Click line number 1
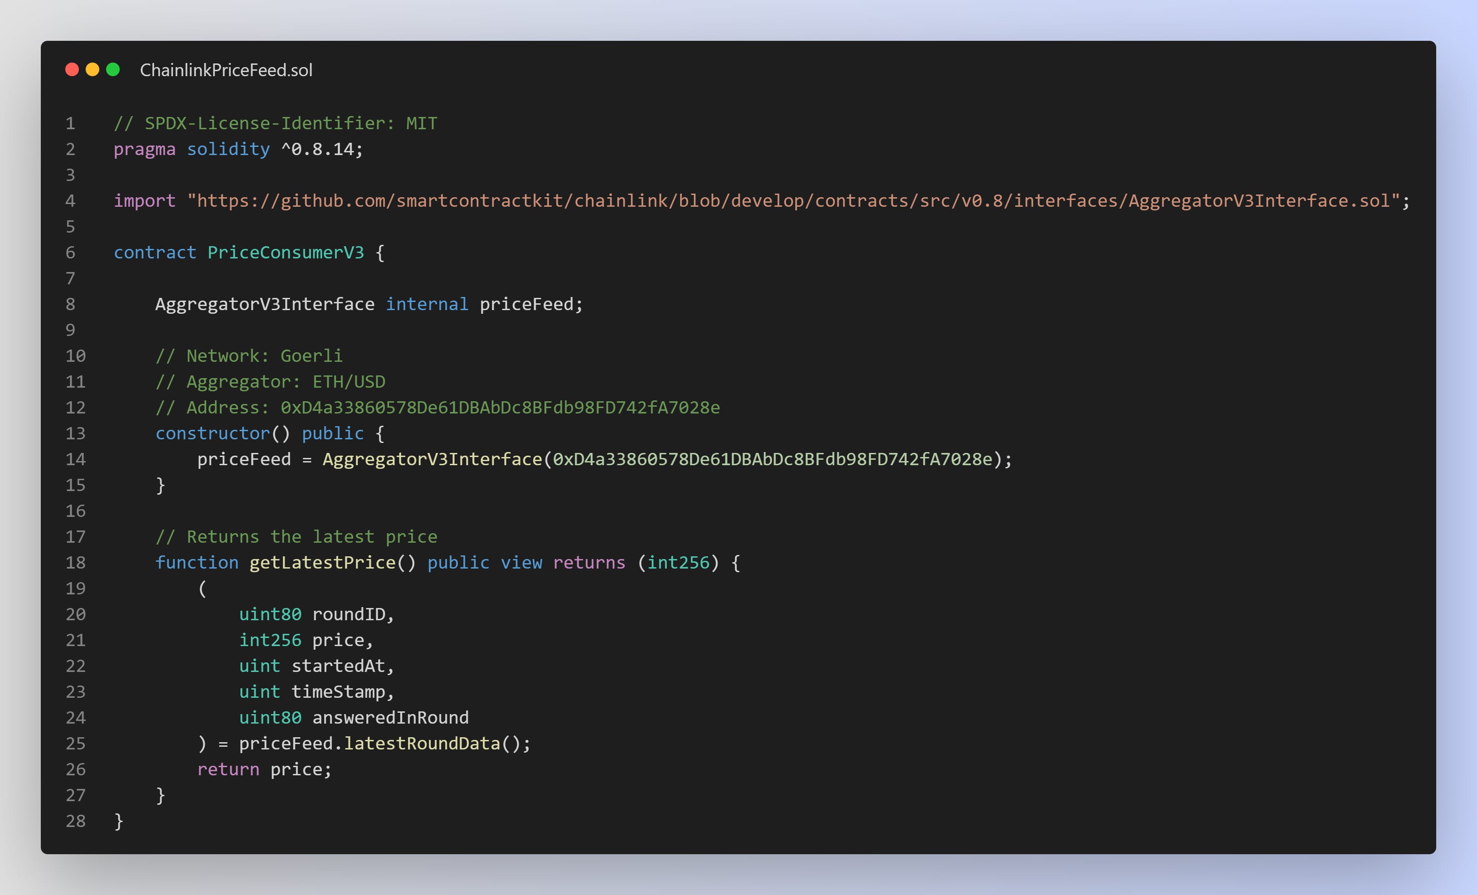The image size is (1477, 895). (x=70, y=123)
